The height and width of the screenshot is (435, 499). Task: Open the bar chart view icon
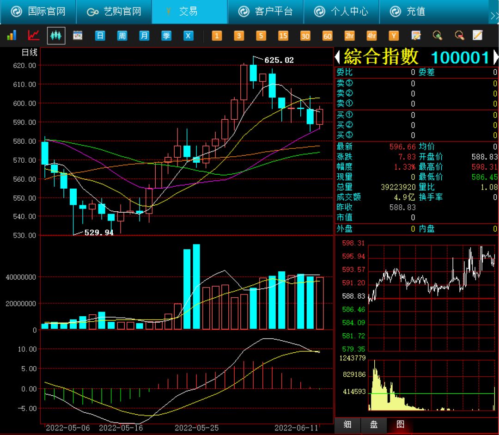coord(12,35)
